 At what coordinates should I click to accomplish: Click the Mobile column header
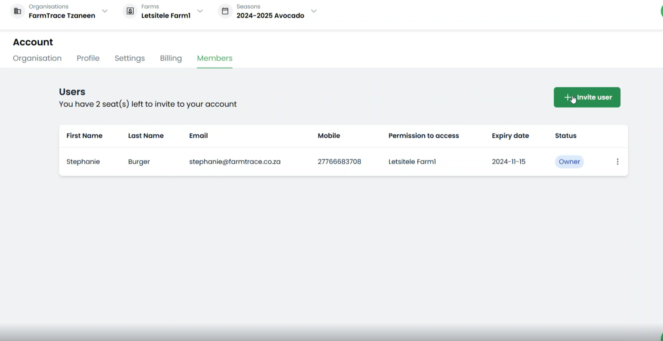(329, 136)
